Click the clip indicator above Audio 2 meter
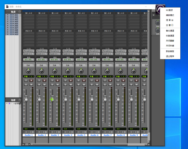This screenshot has width=188, height=149. pos(46,88)
